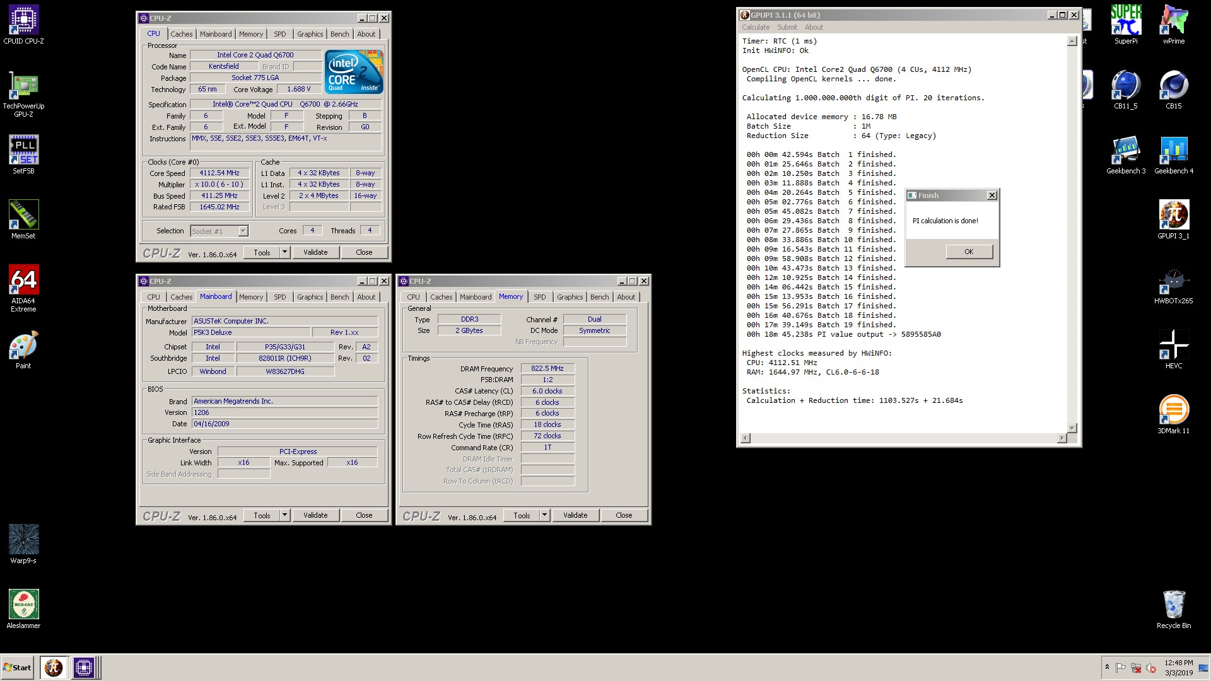Close the Finish dialog with X
The height and width of the screenshot is (681, 1211).
[992, 195]
